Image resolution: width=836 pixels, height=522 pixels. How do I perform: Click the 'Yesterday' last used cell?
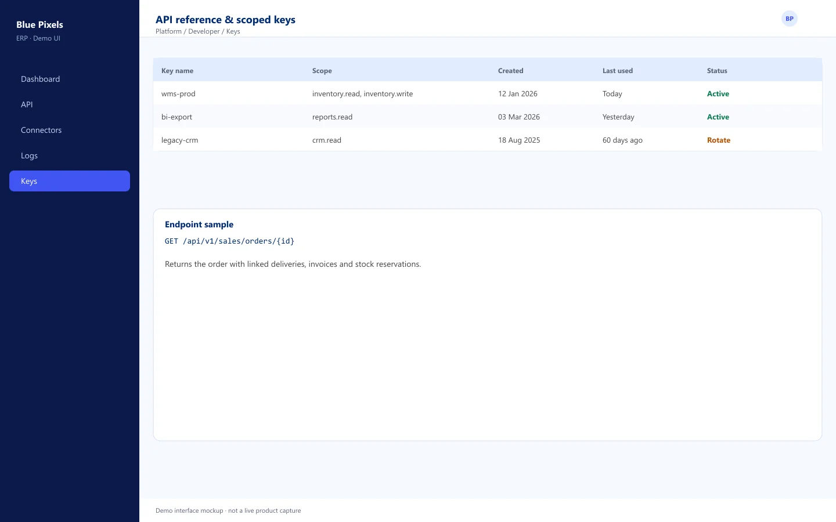pyautogui.click(x=618, y=117)
